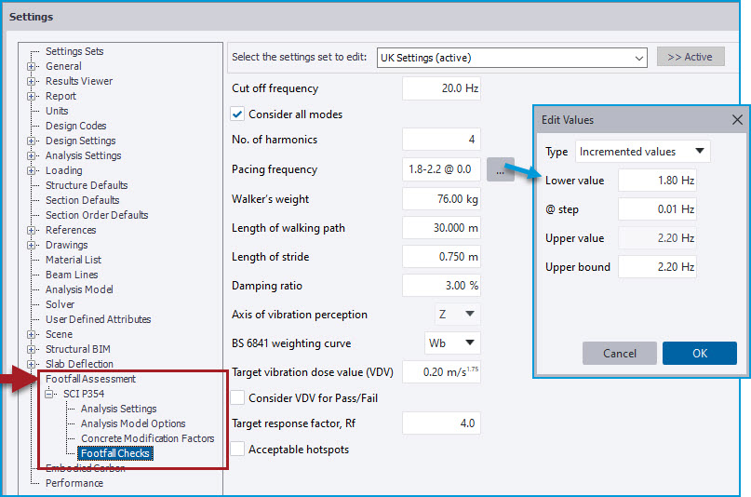
Task: Expand the Results Viewer node
Action: point(33,81)
